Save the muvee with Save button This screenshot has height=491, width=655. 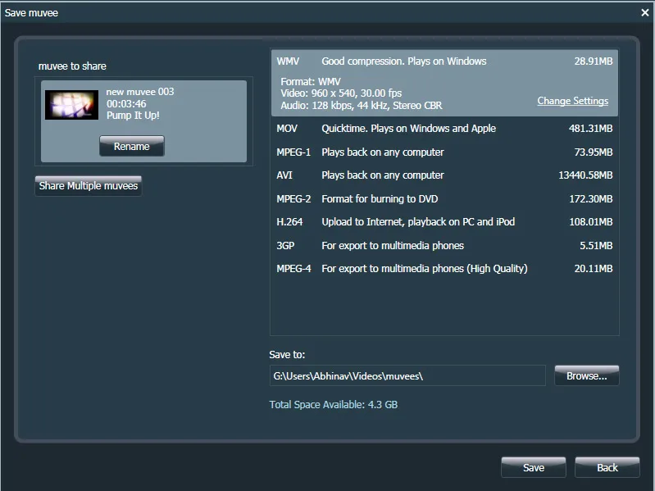[534, 467]
